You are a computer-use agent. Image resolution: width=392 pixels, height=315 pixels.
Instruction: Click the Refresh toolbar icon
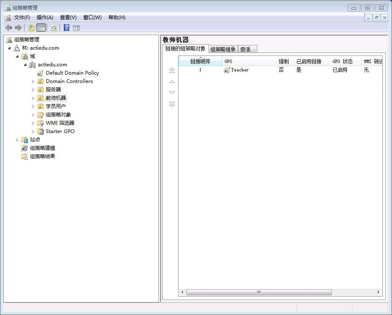[x=54, y=28]
